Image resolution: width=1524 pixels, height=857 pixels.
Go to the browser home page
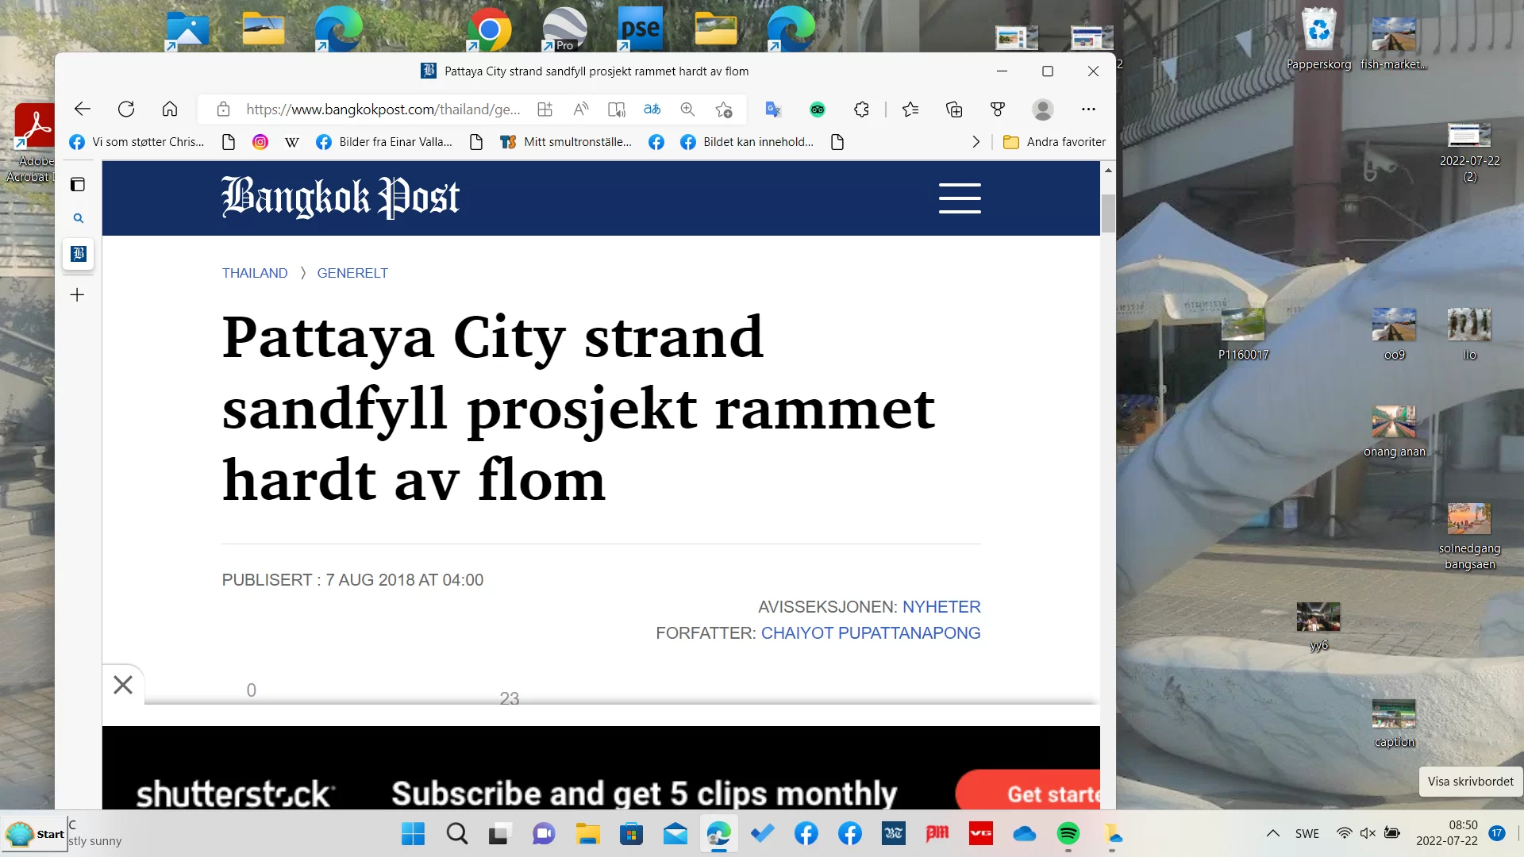(170, 110)
